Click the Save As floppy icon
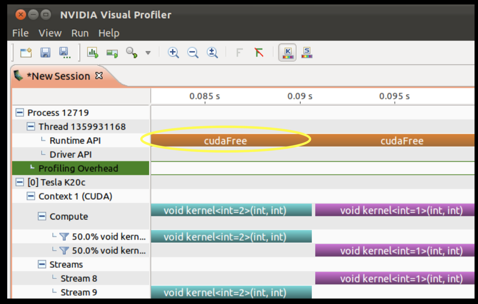This screenshot has width=478, height=304. click(x=65, y=53)
